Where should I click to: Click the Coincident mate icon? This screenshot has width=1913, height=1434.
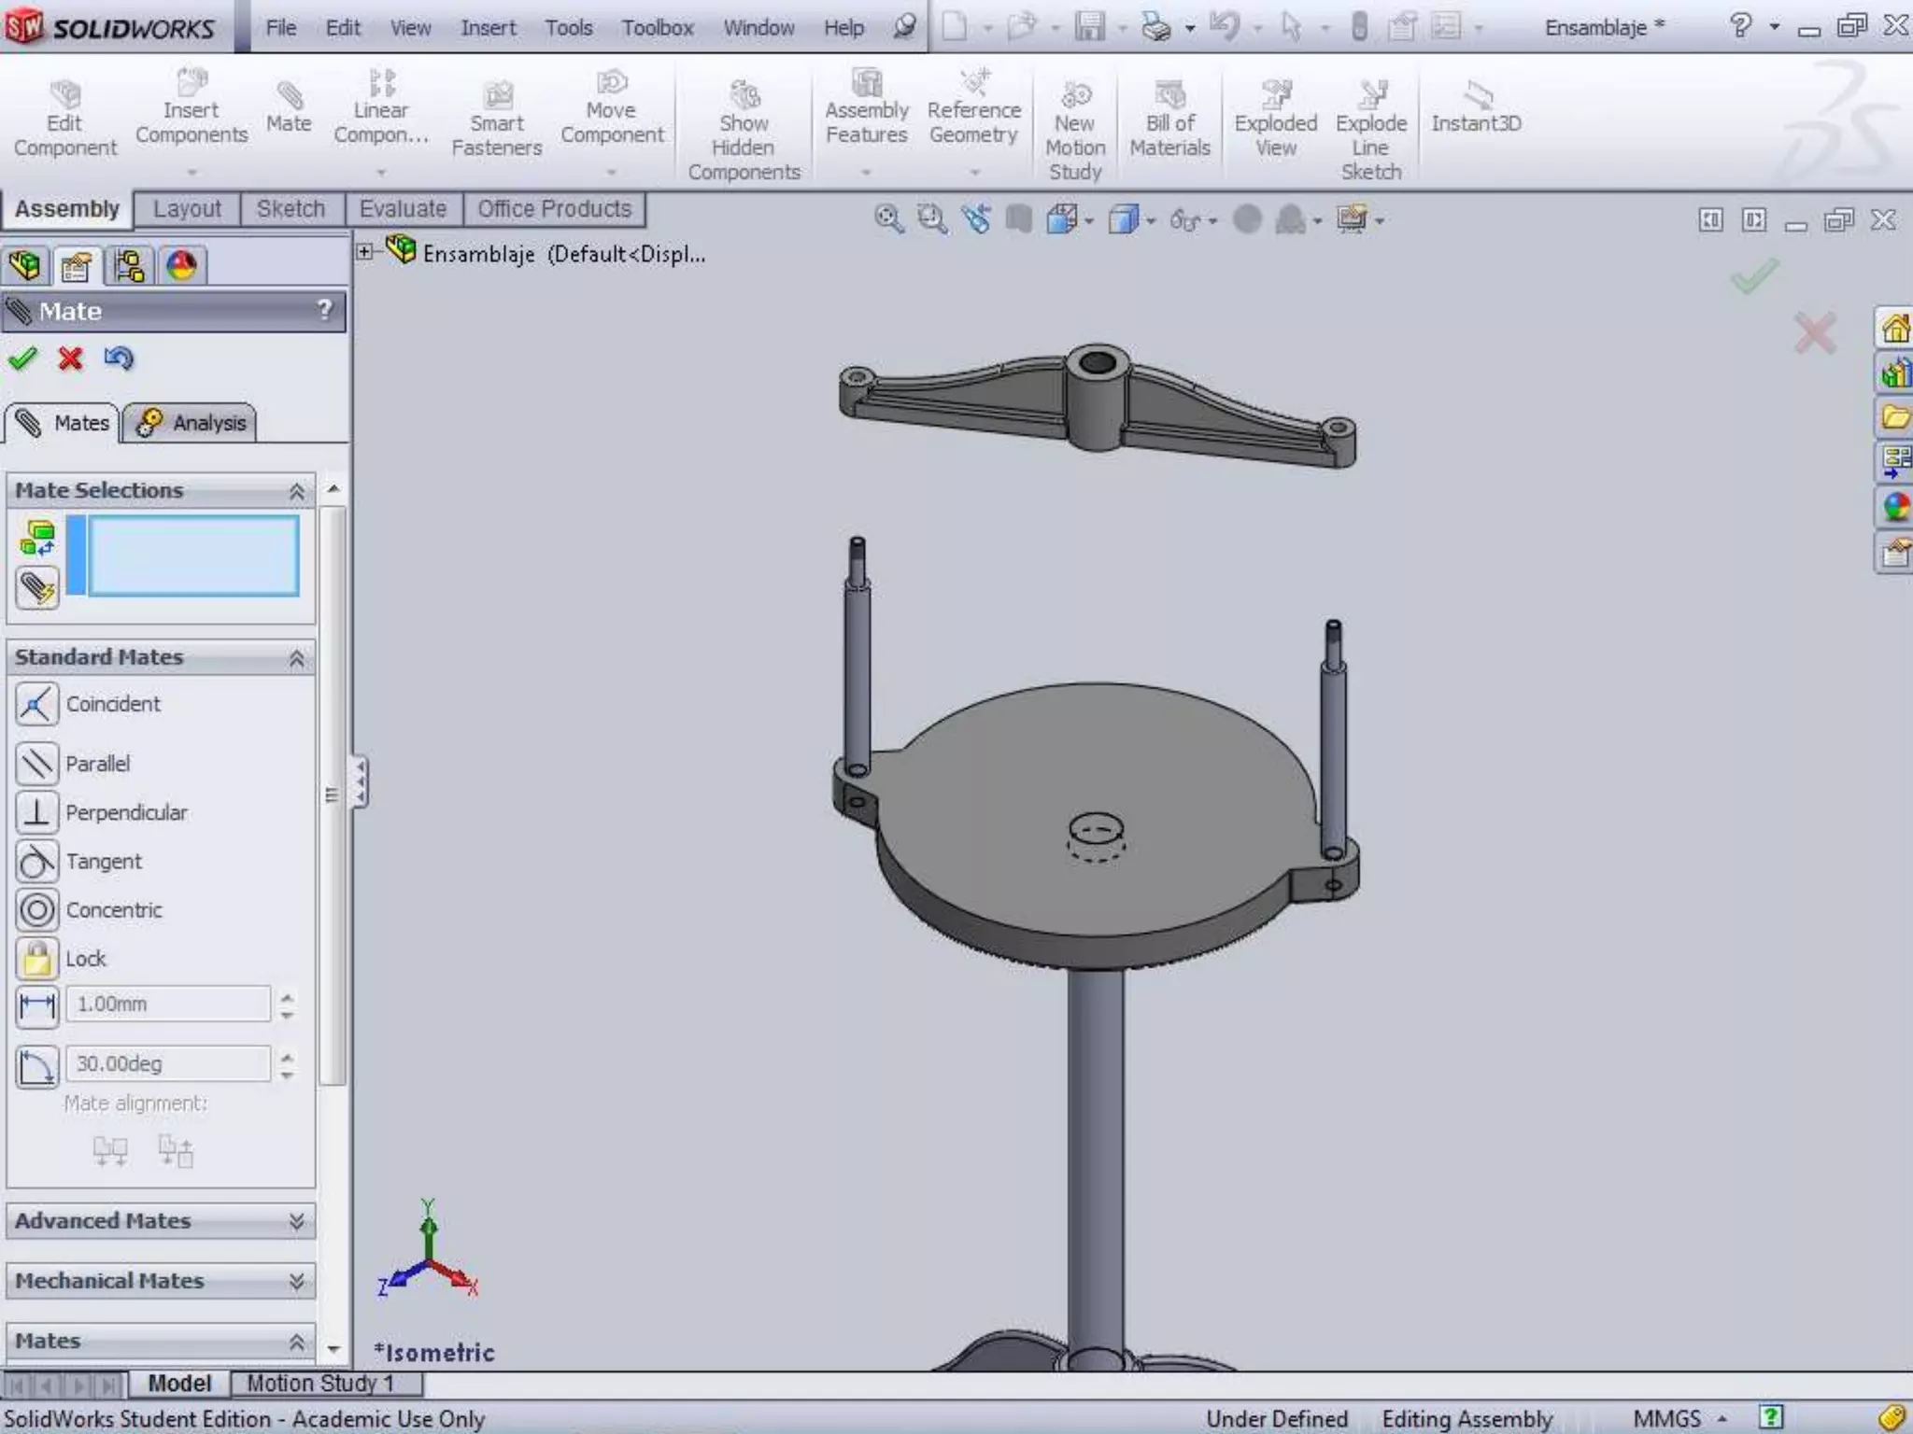pos(37,704)
